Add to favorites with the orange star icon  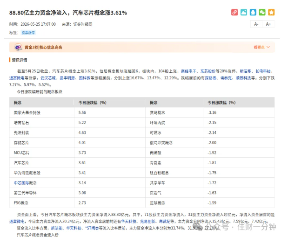coord(271,12)
